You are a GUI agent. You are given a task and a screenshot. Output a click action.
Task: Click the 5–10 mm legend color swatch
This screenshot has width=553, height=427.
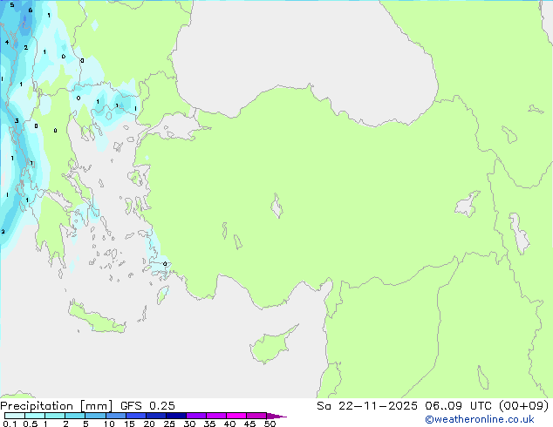coord(95,416)
